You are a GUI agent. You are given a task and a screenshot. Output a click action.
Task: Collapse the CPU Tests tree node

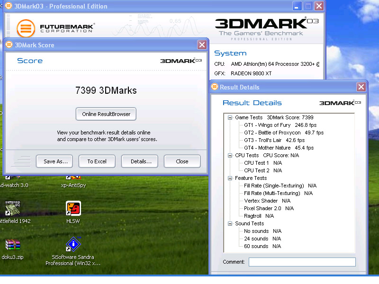point(230,155)
